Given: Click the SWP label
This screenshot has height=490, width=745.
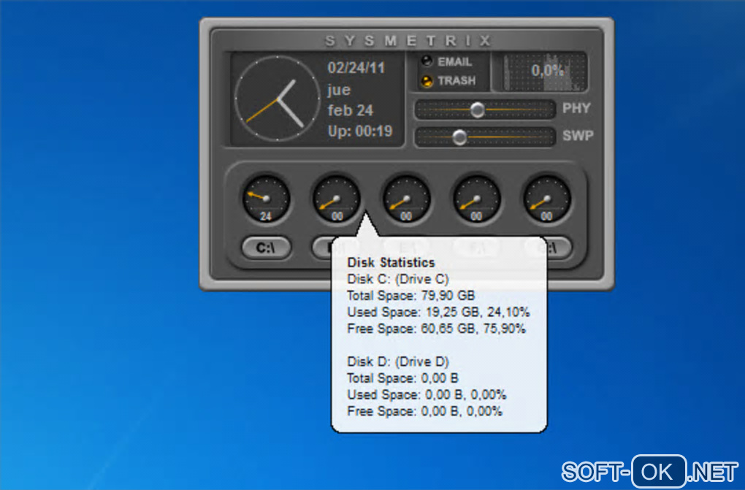Looking at the screenshot, I should click(578, 136).
